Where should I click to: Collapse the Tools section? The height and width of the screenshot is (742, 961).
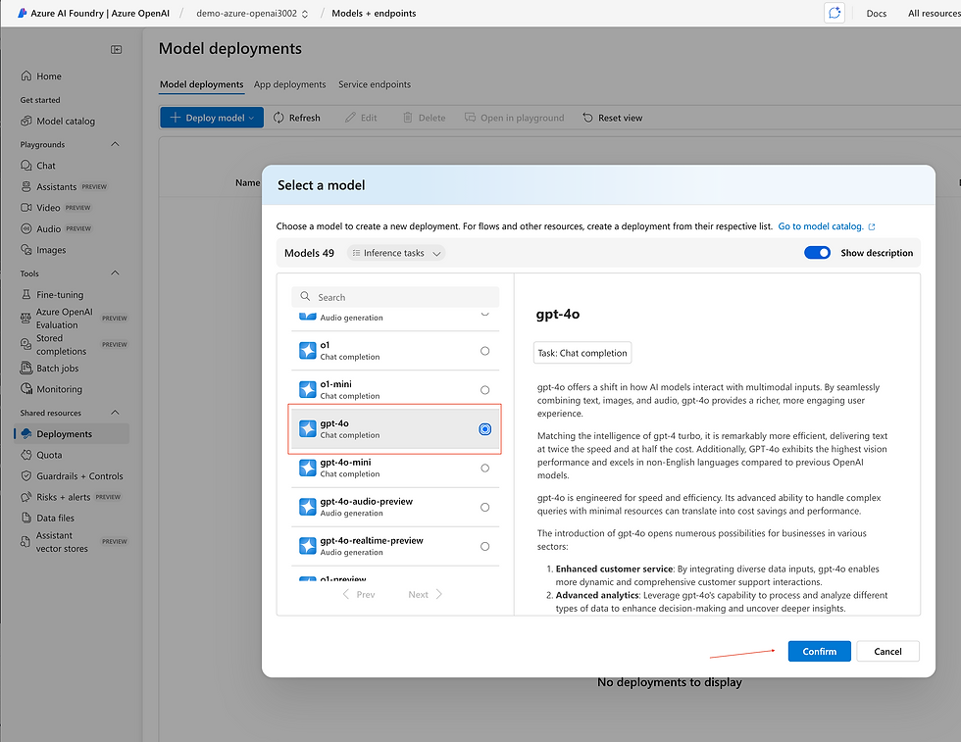115,273
